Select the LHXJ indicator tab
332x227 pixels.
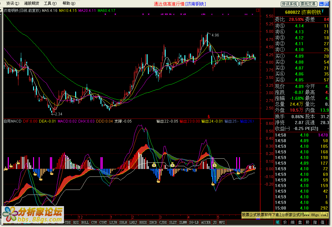(x=133, y=222)
